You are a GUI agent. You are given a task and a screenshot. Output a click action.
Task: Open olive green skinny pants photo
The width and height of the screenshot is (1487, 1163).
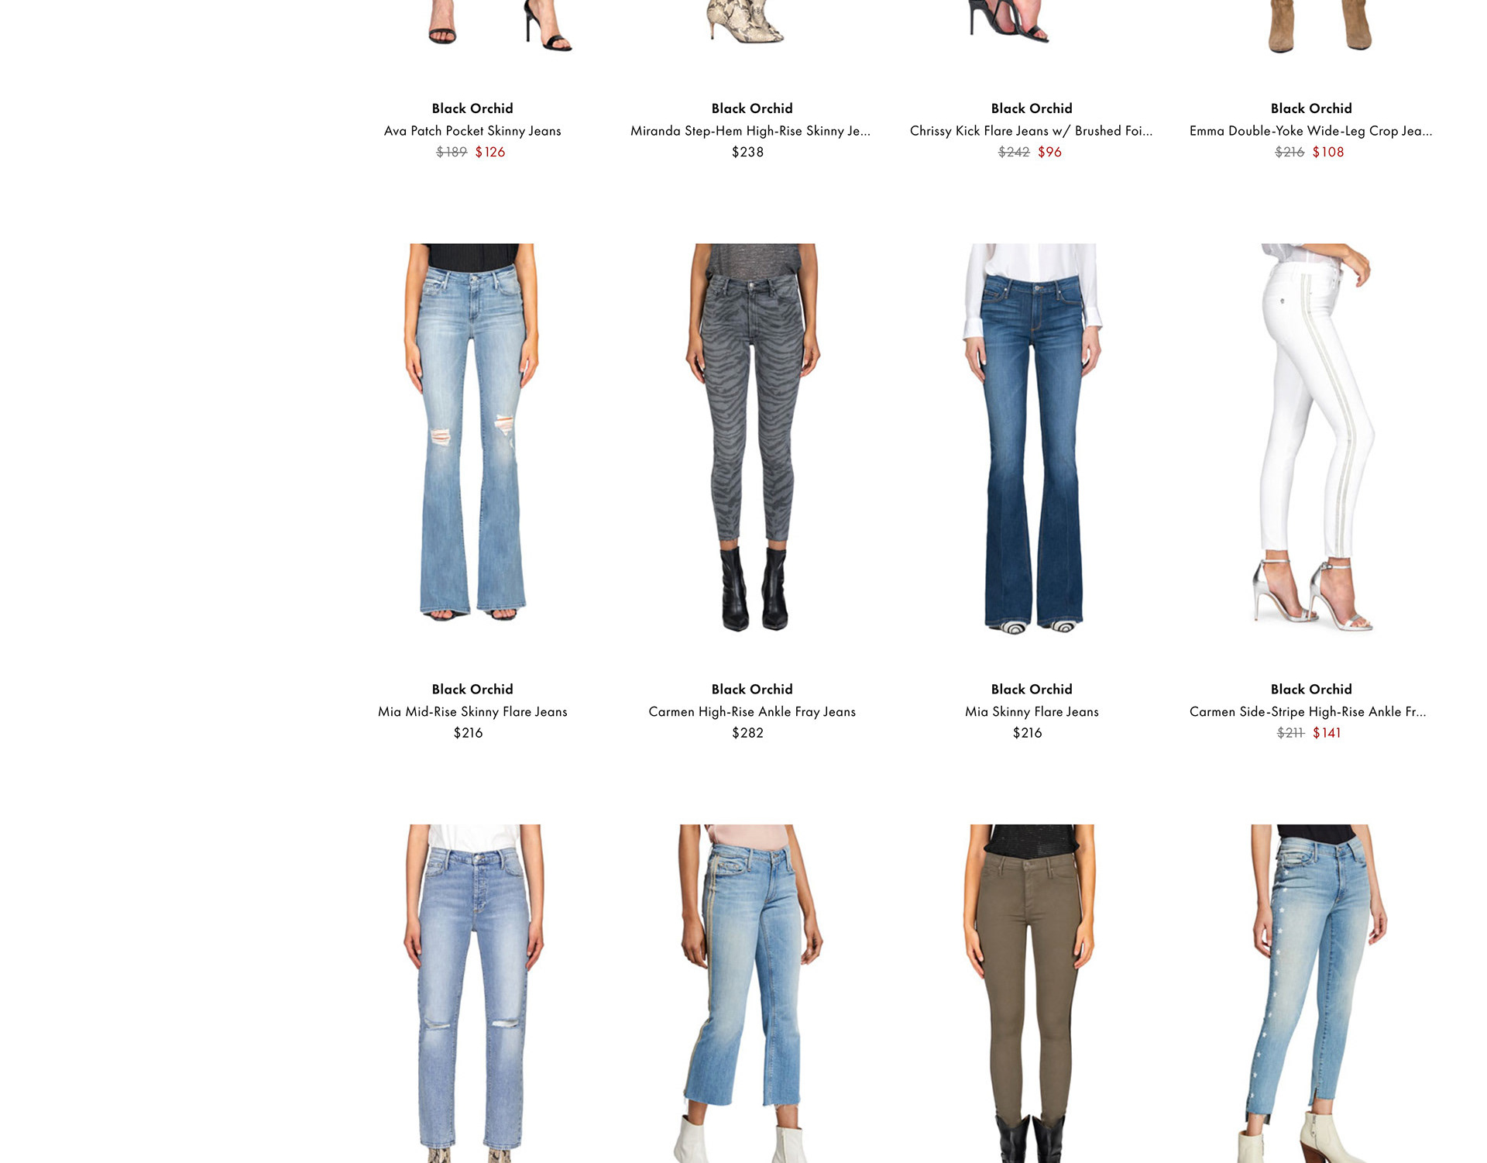(1032, 993)
